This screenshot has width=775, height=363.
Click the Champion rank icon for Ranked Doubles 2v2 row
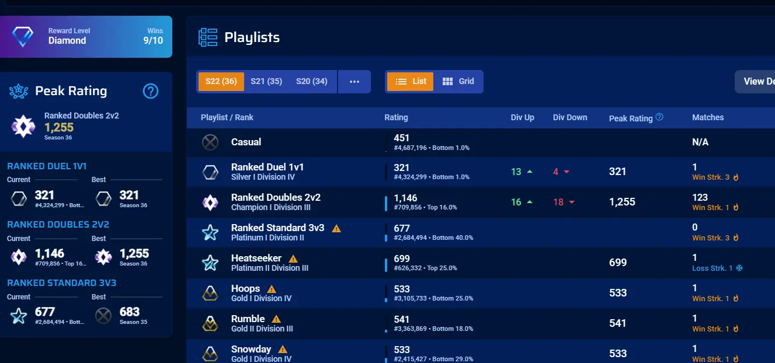point(210,203)
